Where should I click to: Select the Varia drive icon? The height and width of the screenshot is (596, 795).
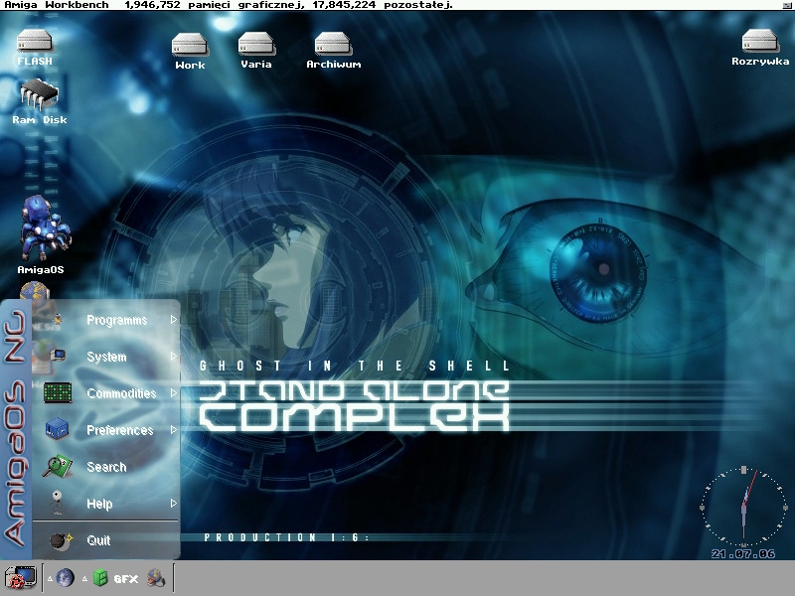[x=256, y=44]
